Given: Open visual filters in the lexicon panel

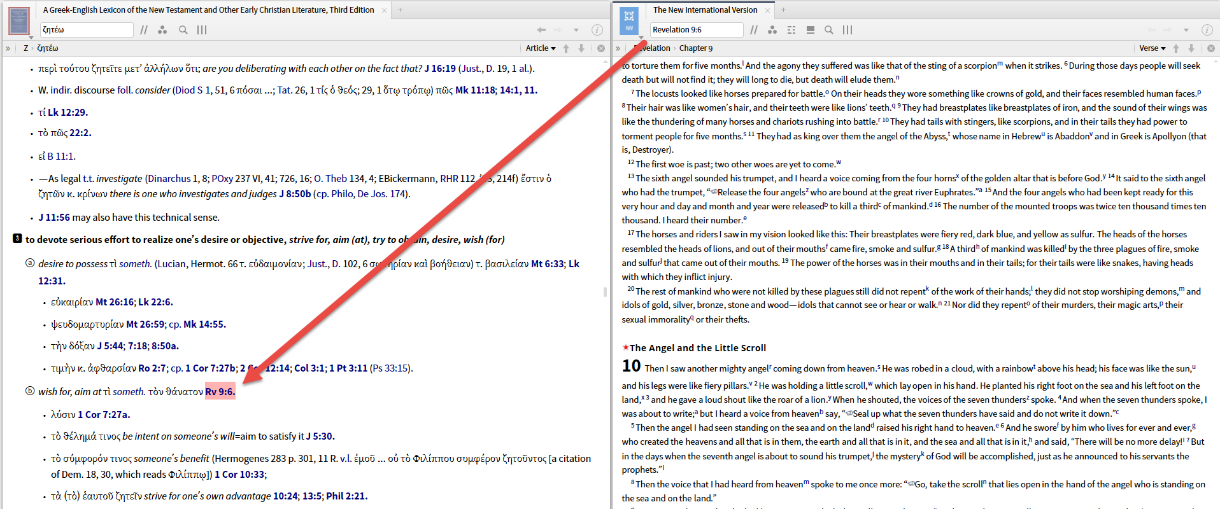Looking at the screenshot, I should click(x=162, y=30).
